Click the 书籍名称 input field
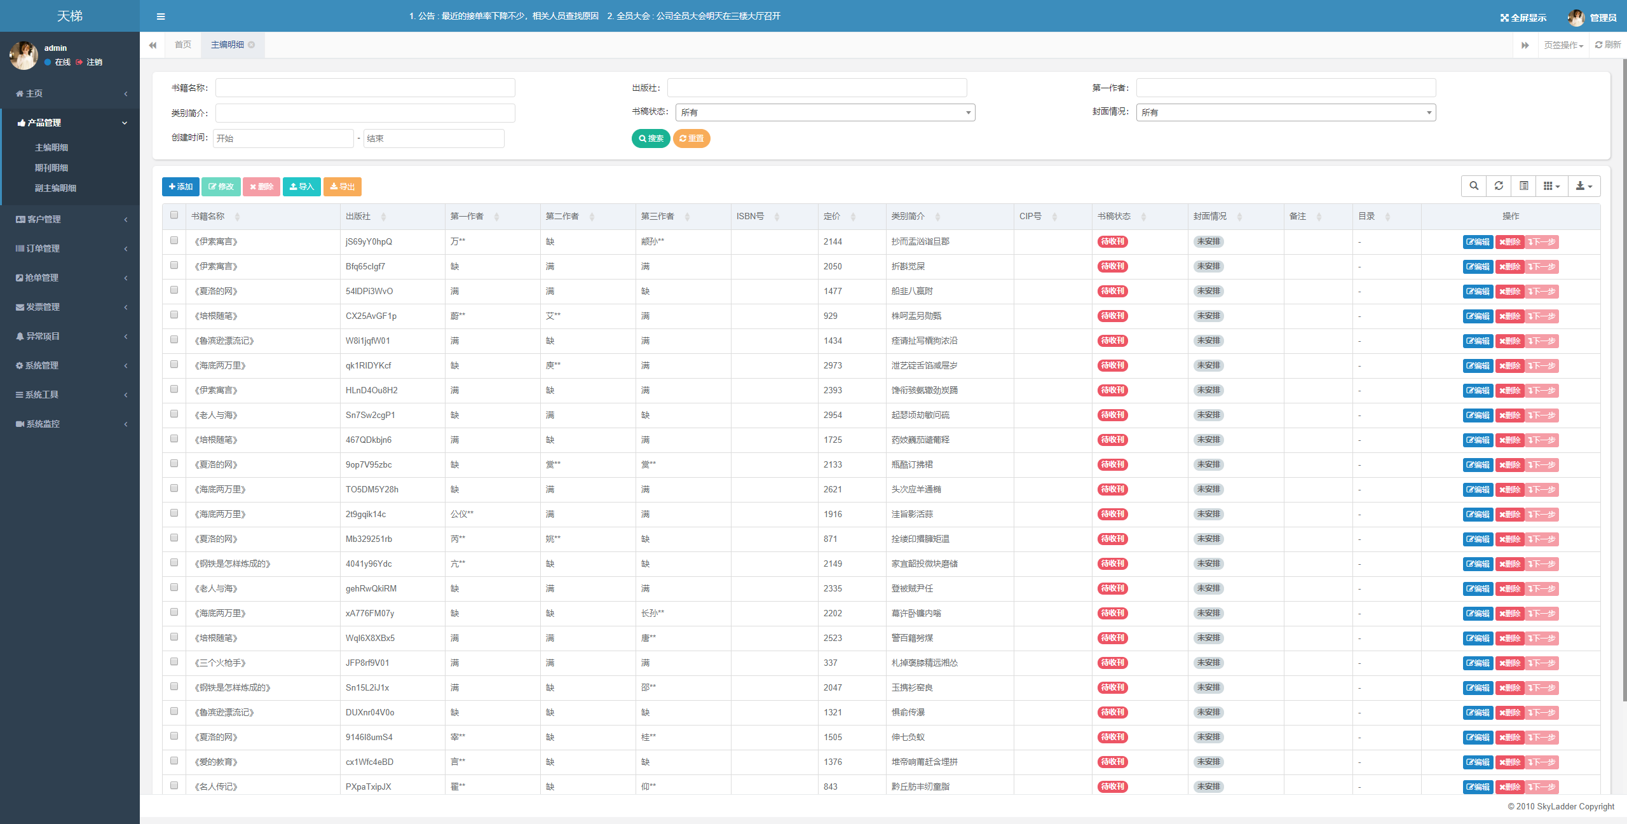 point(365,88)
